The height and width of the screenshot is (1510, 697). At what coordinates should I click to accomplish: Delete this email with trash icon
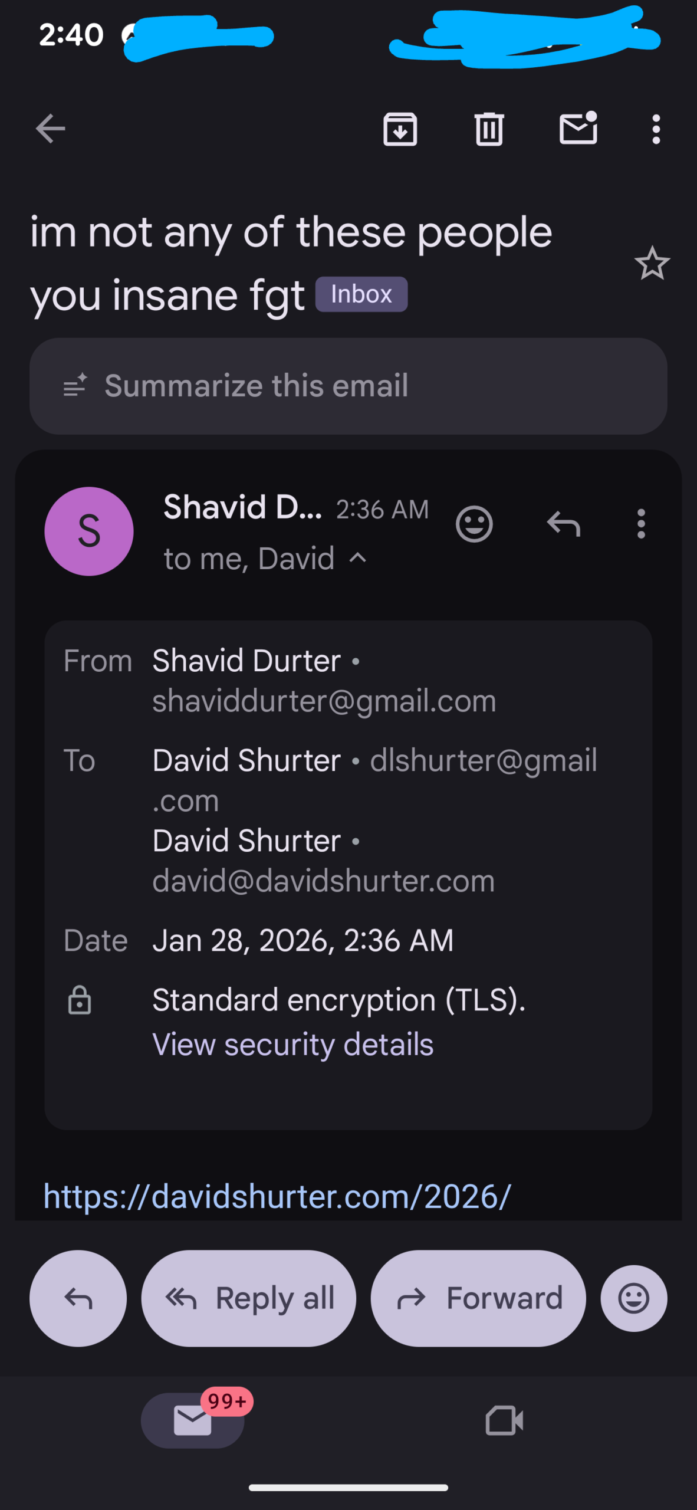coord(489,129)
